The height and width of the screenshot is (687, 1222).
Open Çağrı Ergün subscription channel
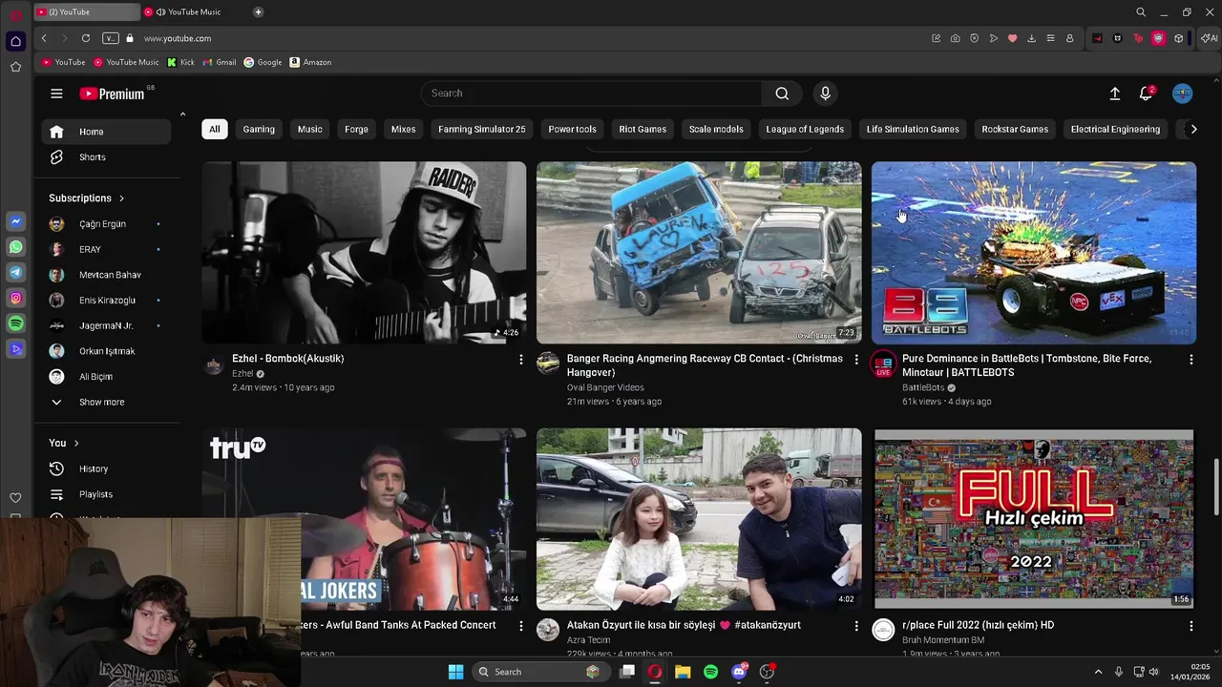coord(105,224)
